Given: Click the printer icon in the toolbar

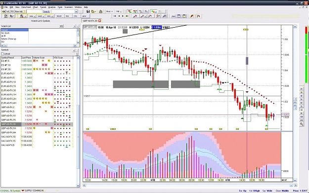Looking at the screenshot, I should 100,11.
